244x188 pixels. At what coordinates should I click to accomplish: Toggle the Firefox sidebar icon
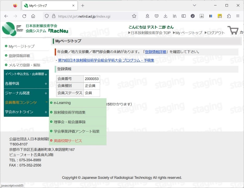[183, 16]
